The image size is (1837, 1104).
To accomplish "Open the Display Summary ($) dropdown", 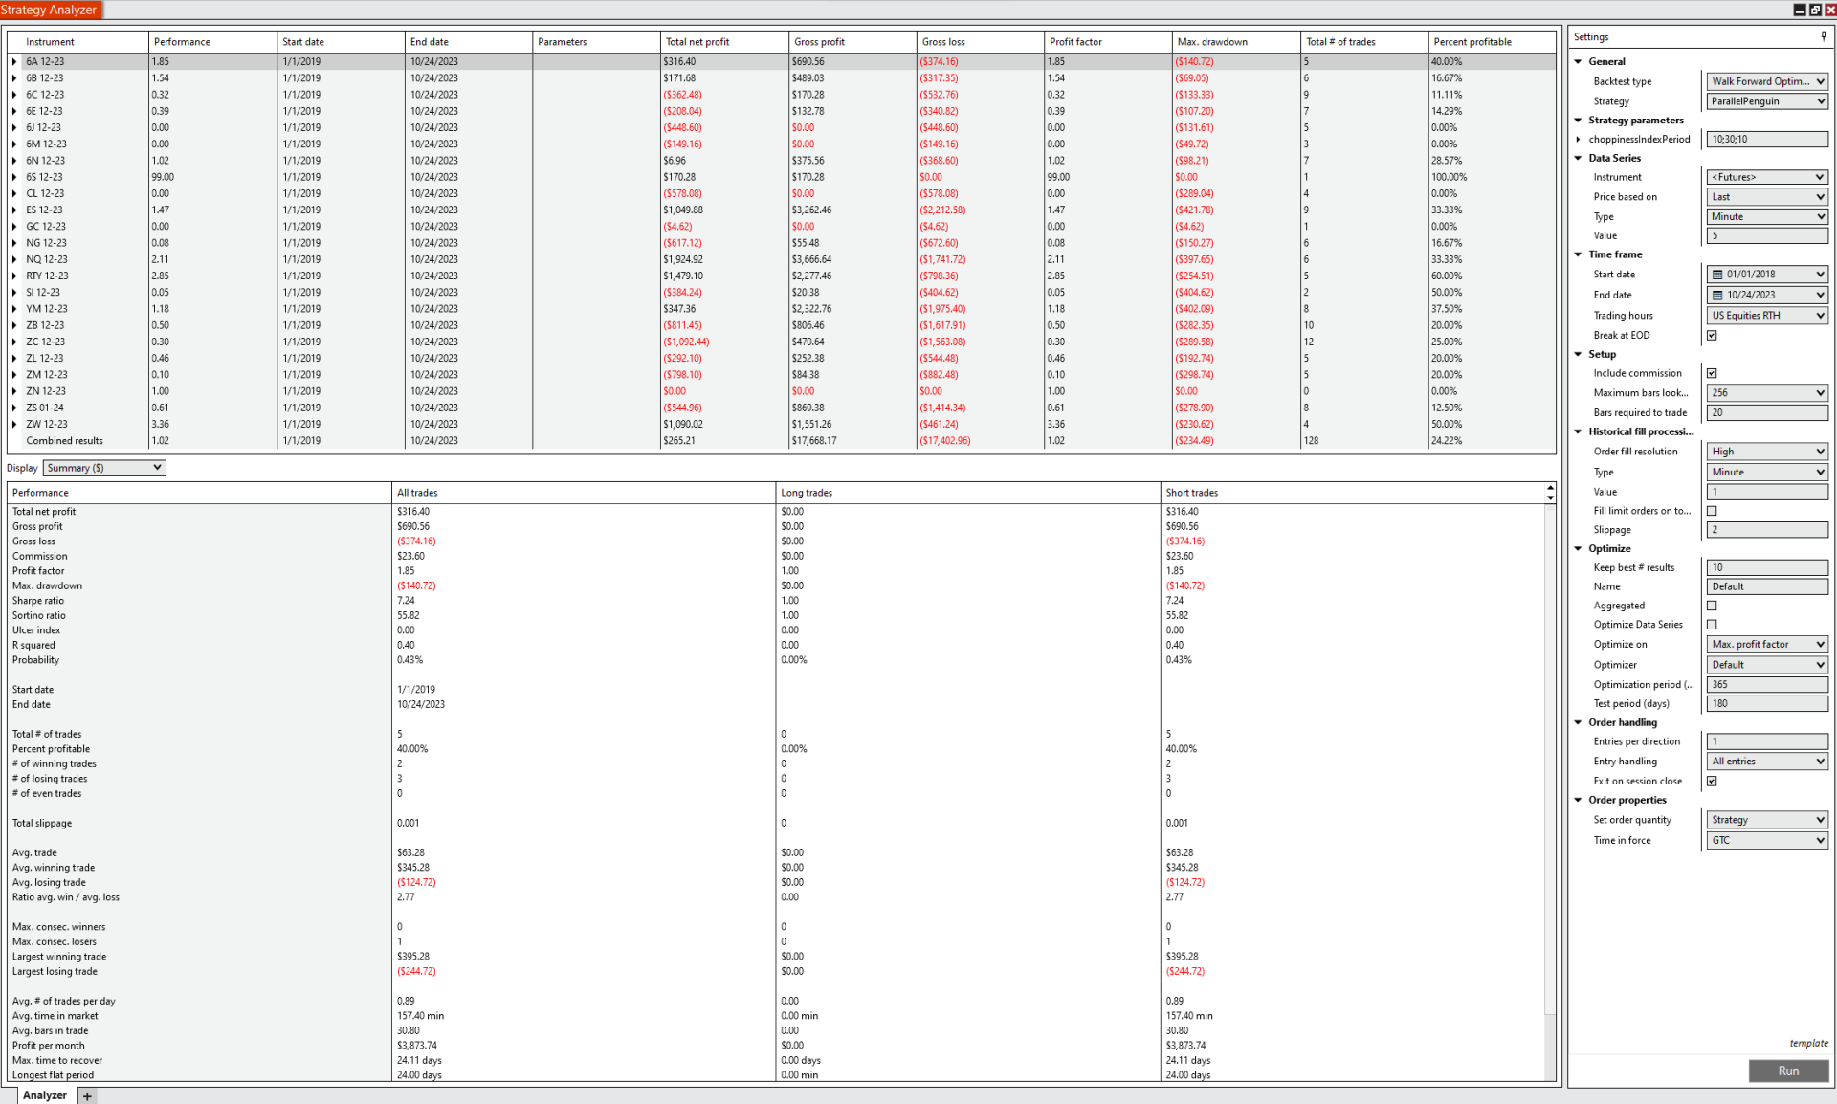I will pyautogui.click(x=104, y=468).
